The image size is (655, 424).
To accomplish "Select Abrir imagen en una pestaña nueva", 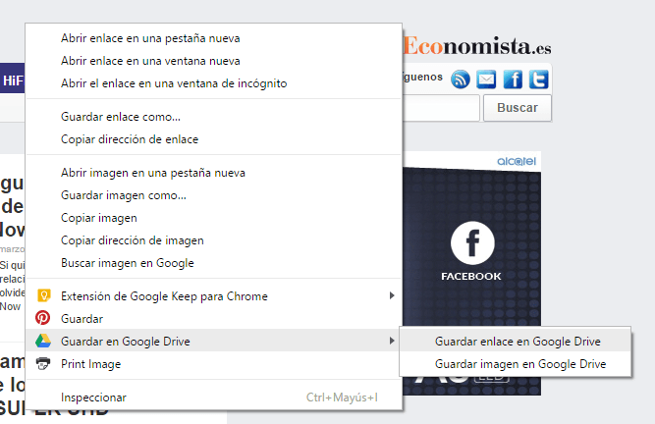I will coord(214,173).
